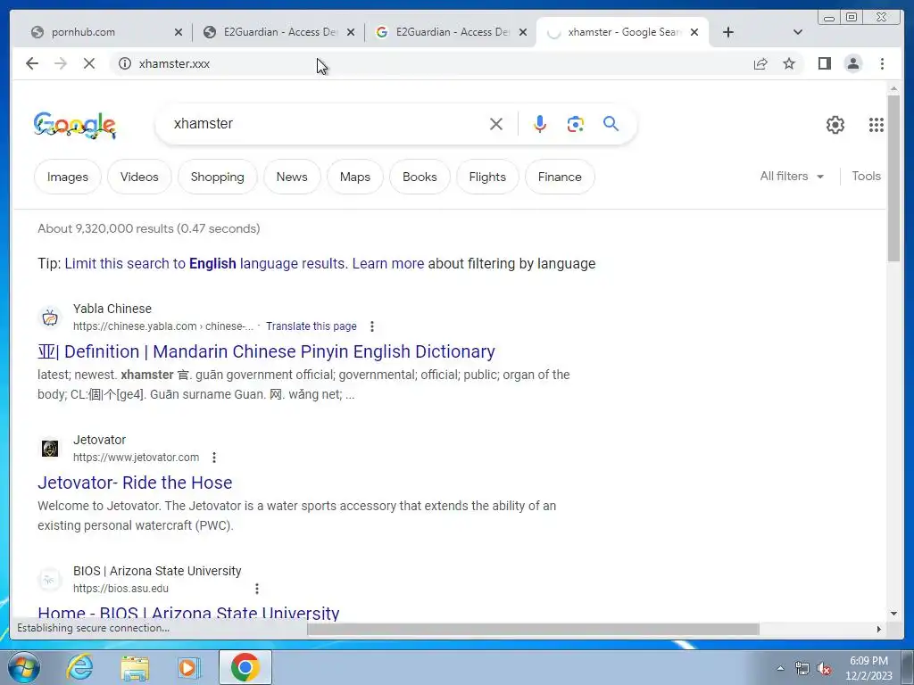Image resolution: width=914 pixels, height=685 pixels.
Task: Open more options for BIOS Arizona State result
Action: 257,589
